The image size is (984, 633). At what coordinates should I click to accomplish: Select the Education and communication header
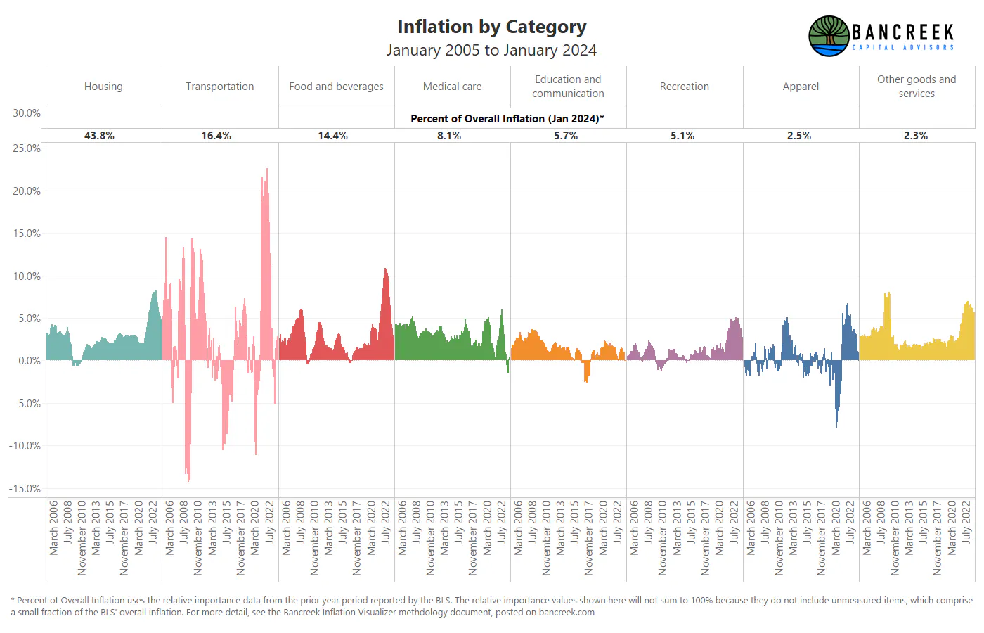[568, 87]
